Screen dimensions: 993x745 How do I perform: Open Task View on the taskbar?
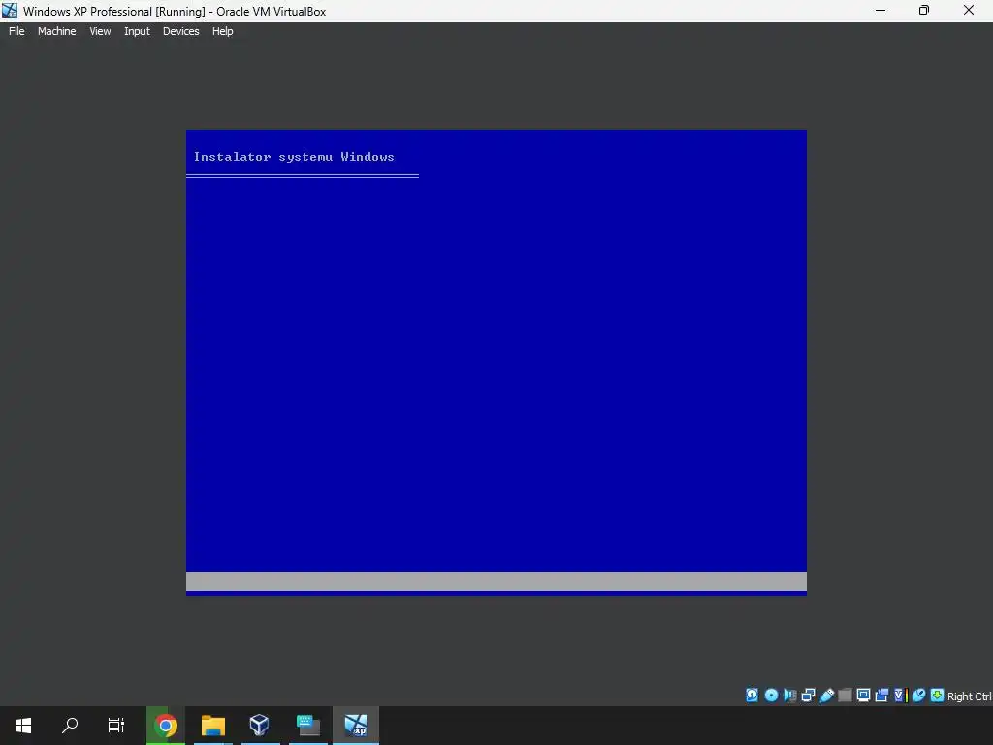(116, 726)
